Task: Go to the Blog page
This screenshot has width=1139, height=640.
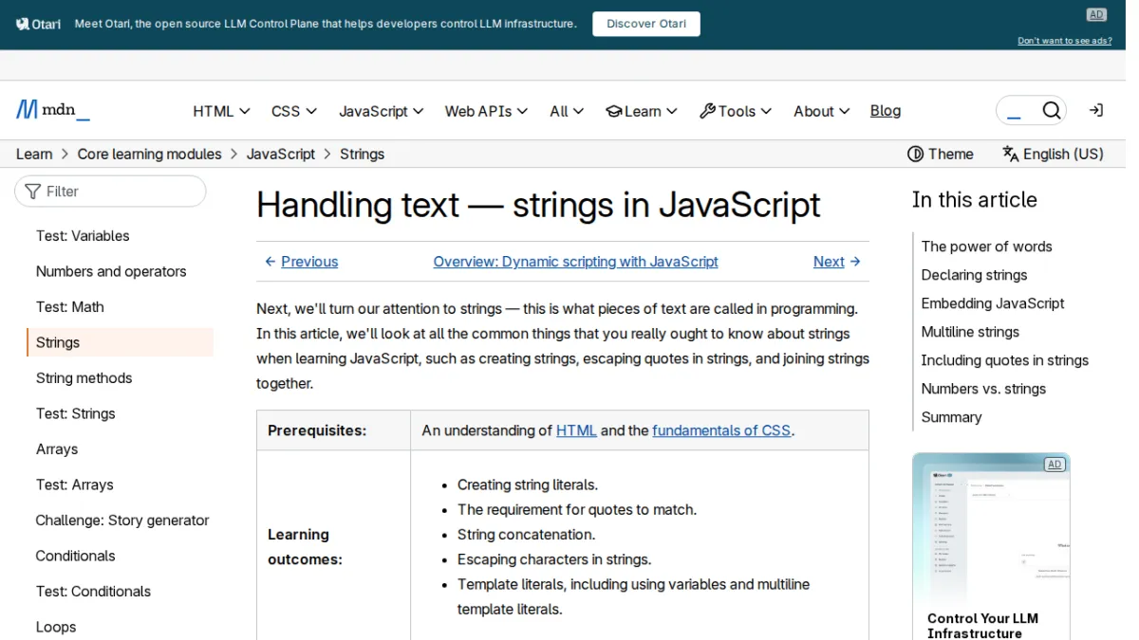Action: coord(886,111)
